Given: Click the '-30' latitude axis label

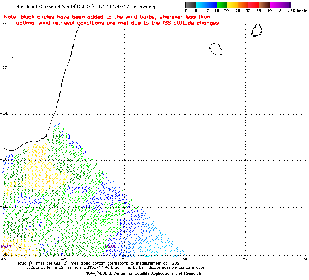Looking at the screenshot, I should point(4,254).
